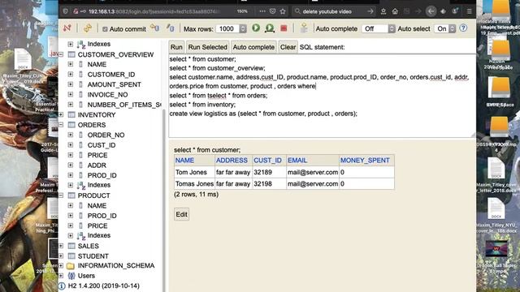The width and height of the screenshot is (520, 292).
Task: Click the Auto complete button above the editor
Action: pos(253,47)
